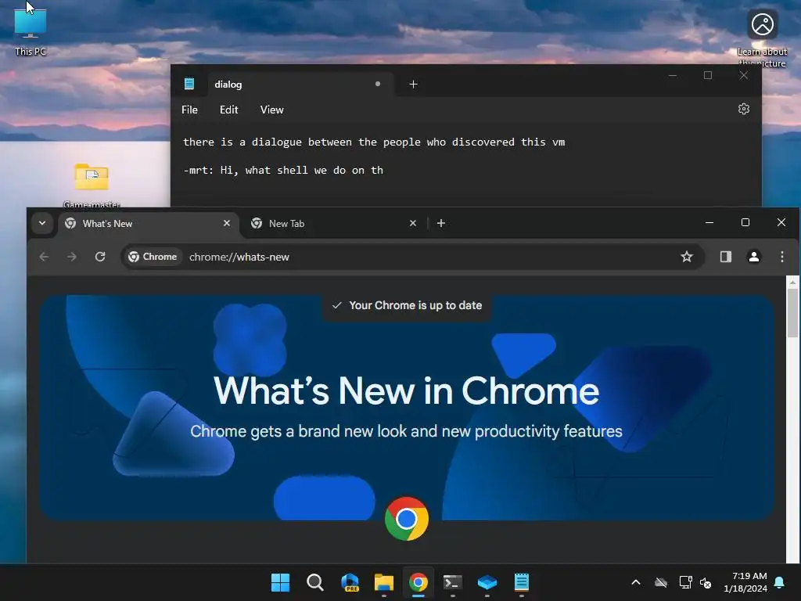Open a new Chrome tab with plus
Image resolution: width=801 pixels, height=601 pixels.
[441, 223]
